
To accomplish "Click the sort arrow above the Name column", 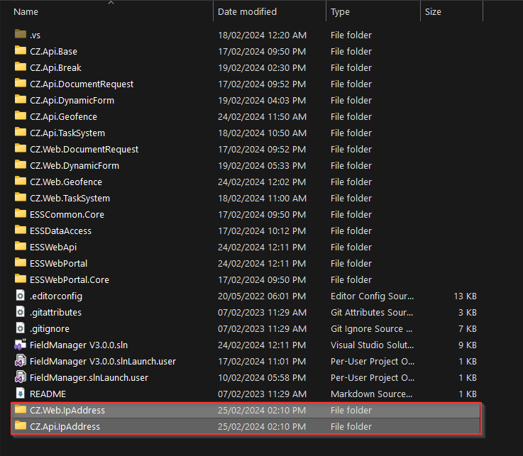I will click(111, 3).
